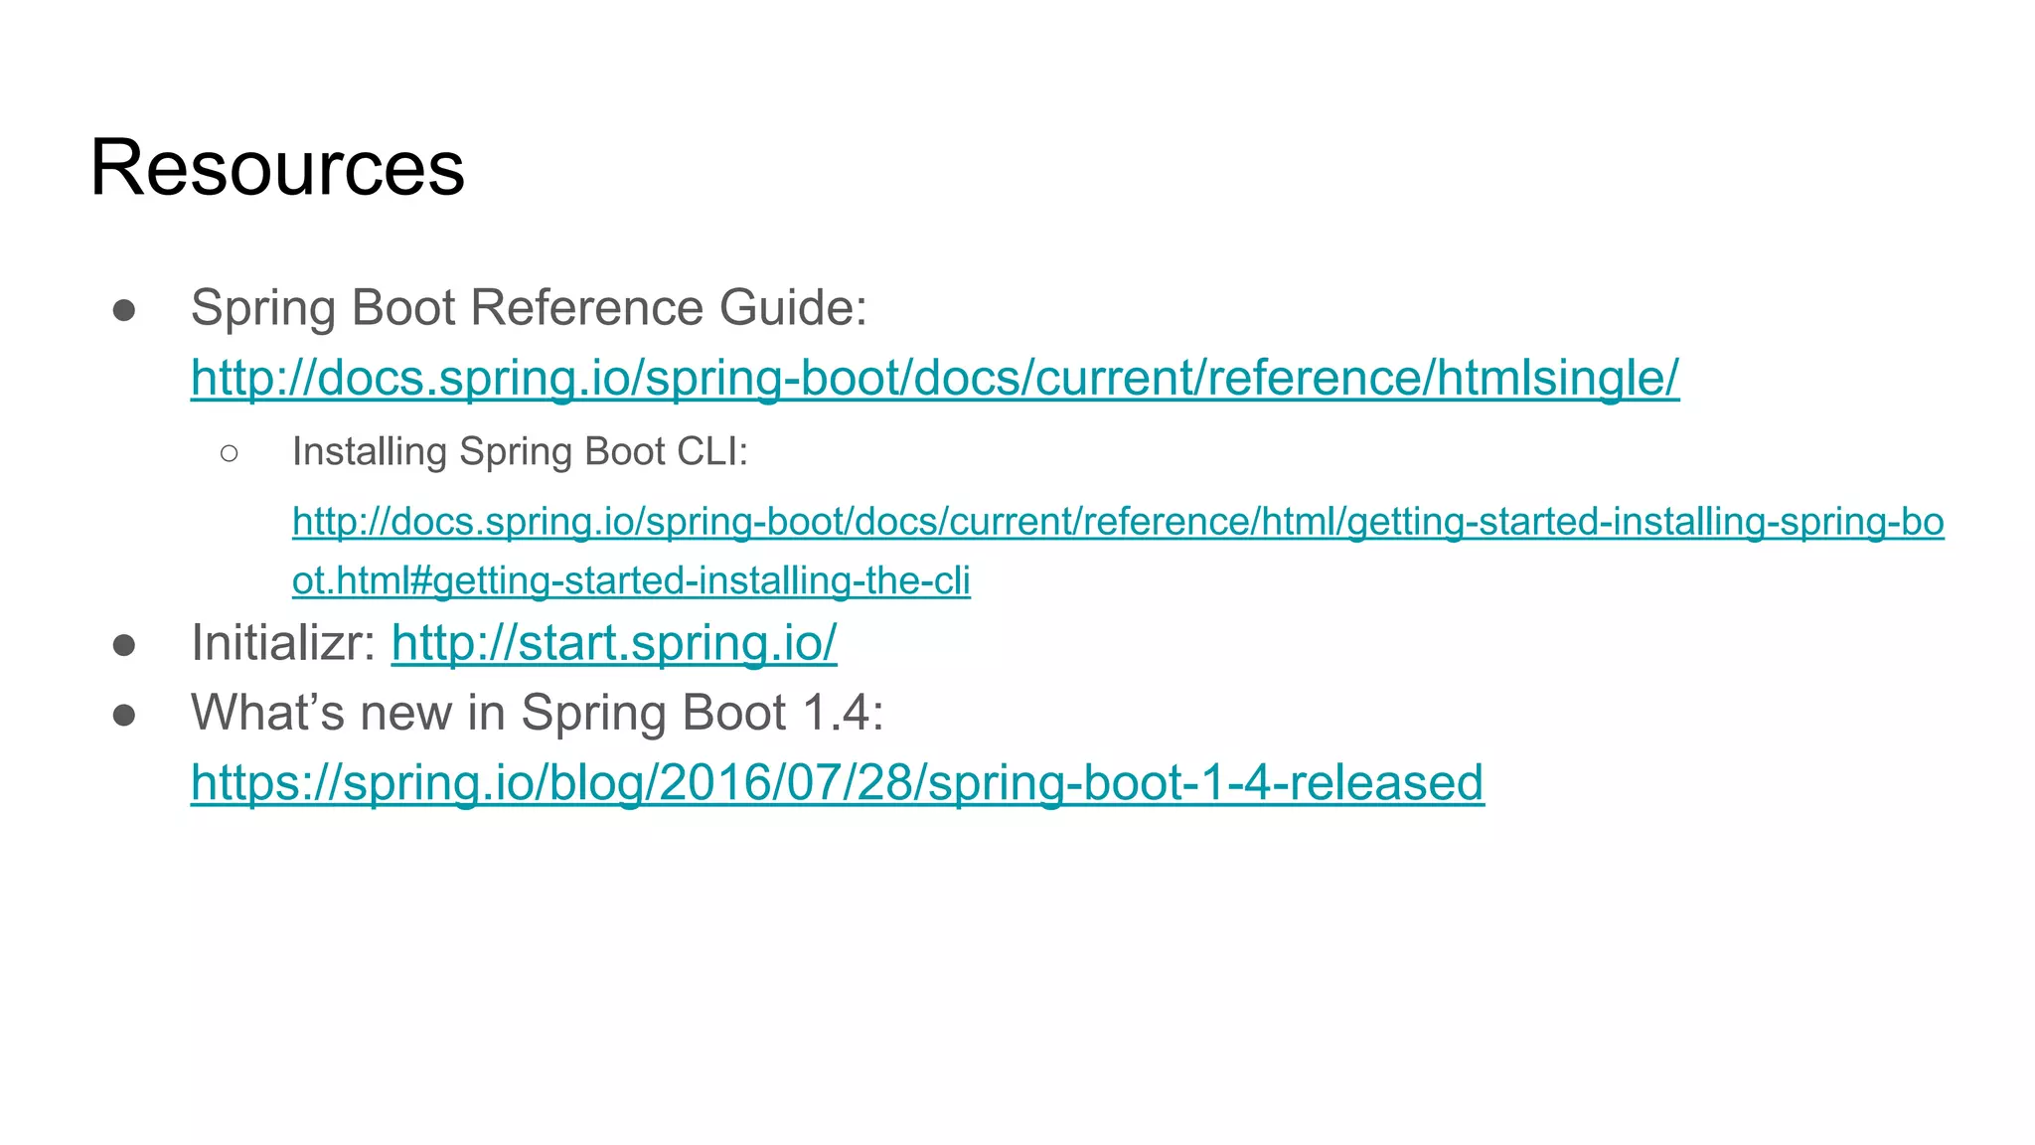The width and height of the screenshot is (2035, 1145).
Task: Click the word Installing in the sub-bullet
Action: 369,452
